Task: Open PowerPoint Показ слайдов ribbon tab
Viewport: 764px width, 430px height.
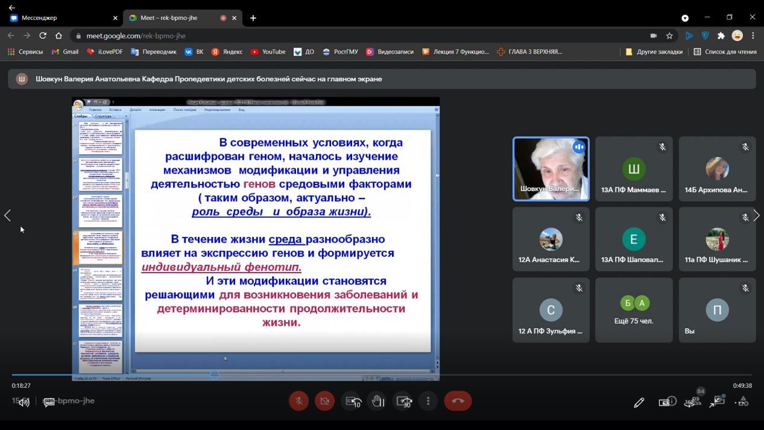Action: pos(186,110)
